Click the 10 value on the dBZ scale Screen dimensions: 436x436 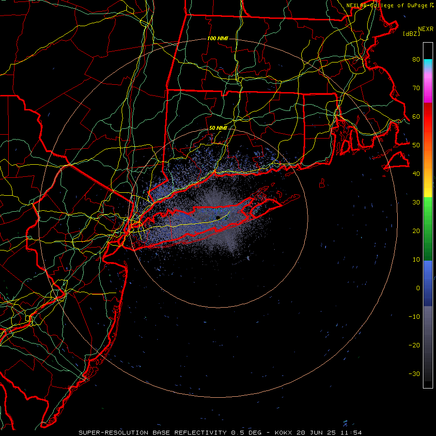coord(416,260)
